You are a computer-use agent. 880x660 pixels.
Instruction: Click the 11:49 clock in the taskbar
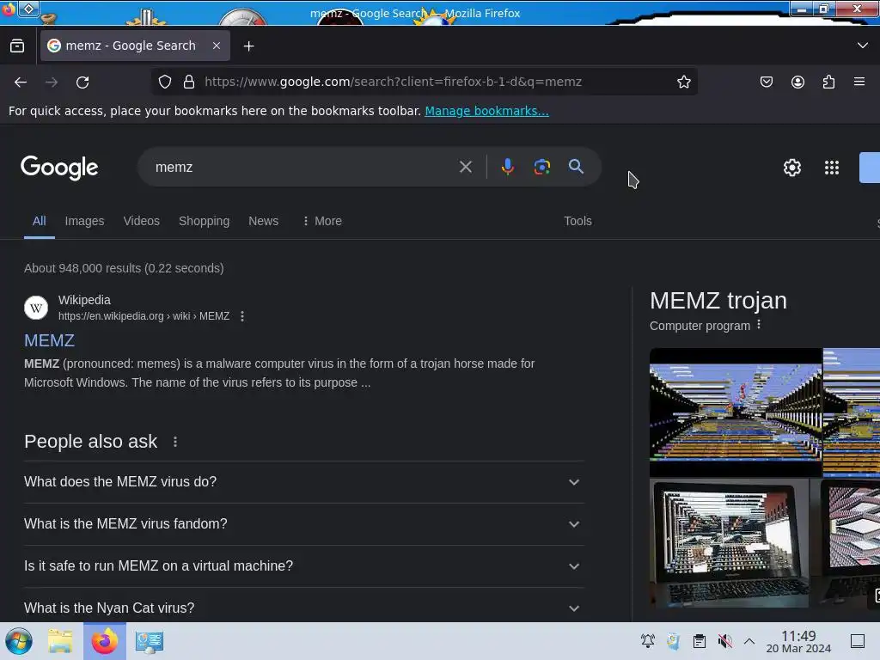pyautogui.click(x=798, y=636)
